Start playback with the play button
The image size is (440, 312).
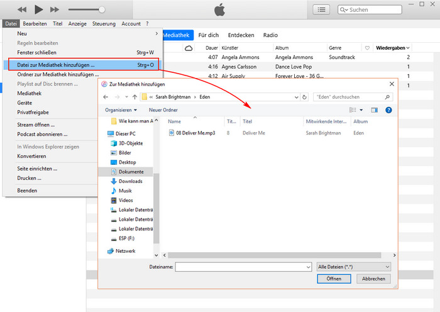click(38, 9)
